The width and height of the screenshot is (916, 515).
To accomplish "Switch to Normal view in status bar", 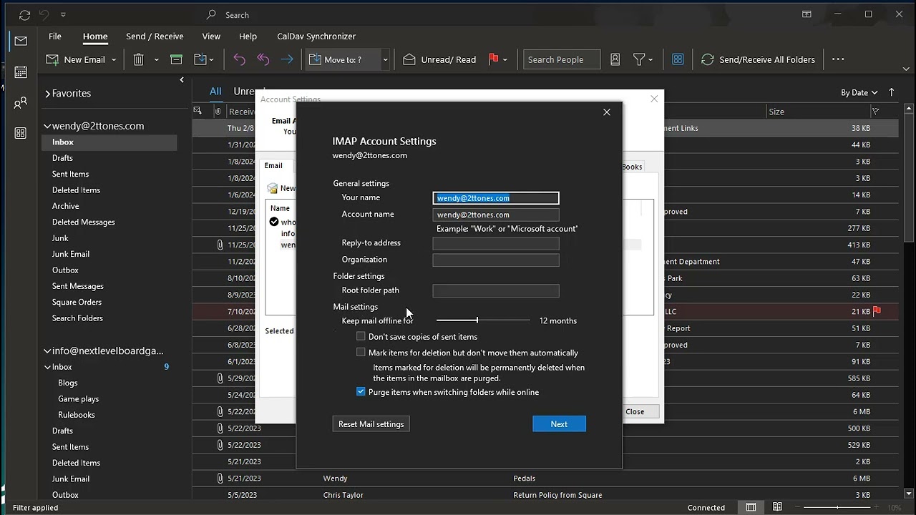I will (751, 507).
